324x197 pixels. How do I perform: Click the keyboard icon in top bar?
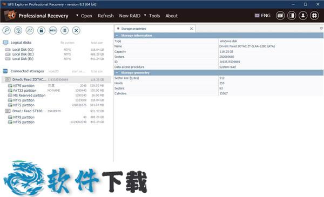click(x=280, y=16)
